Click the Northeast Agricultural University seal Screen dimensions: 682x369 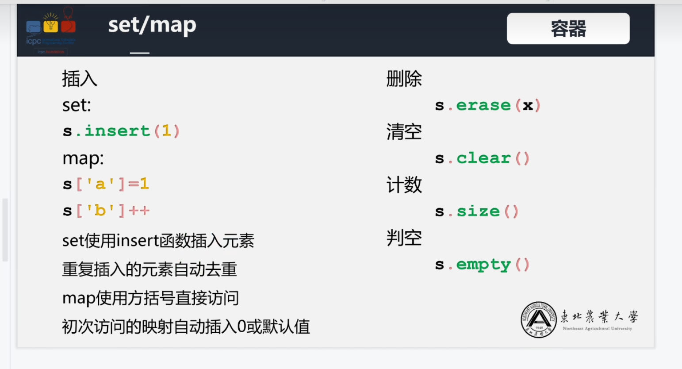click(538, 319)
